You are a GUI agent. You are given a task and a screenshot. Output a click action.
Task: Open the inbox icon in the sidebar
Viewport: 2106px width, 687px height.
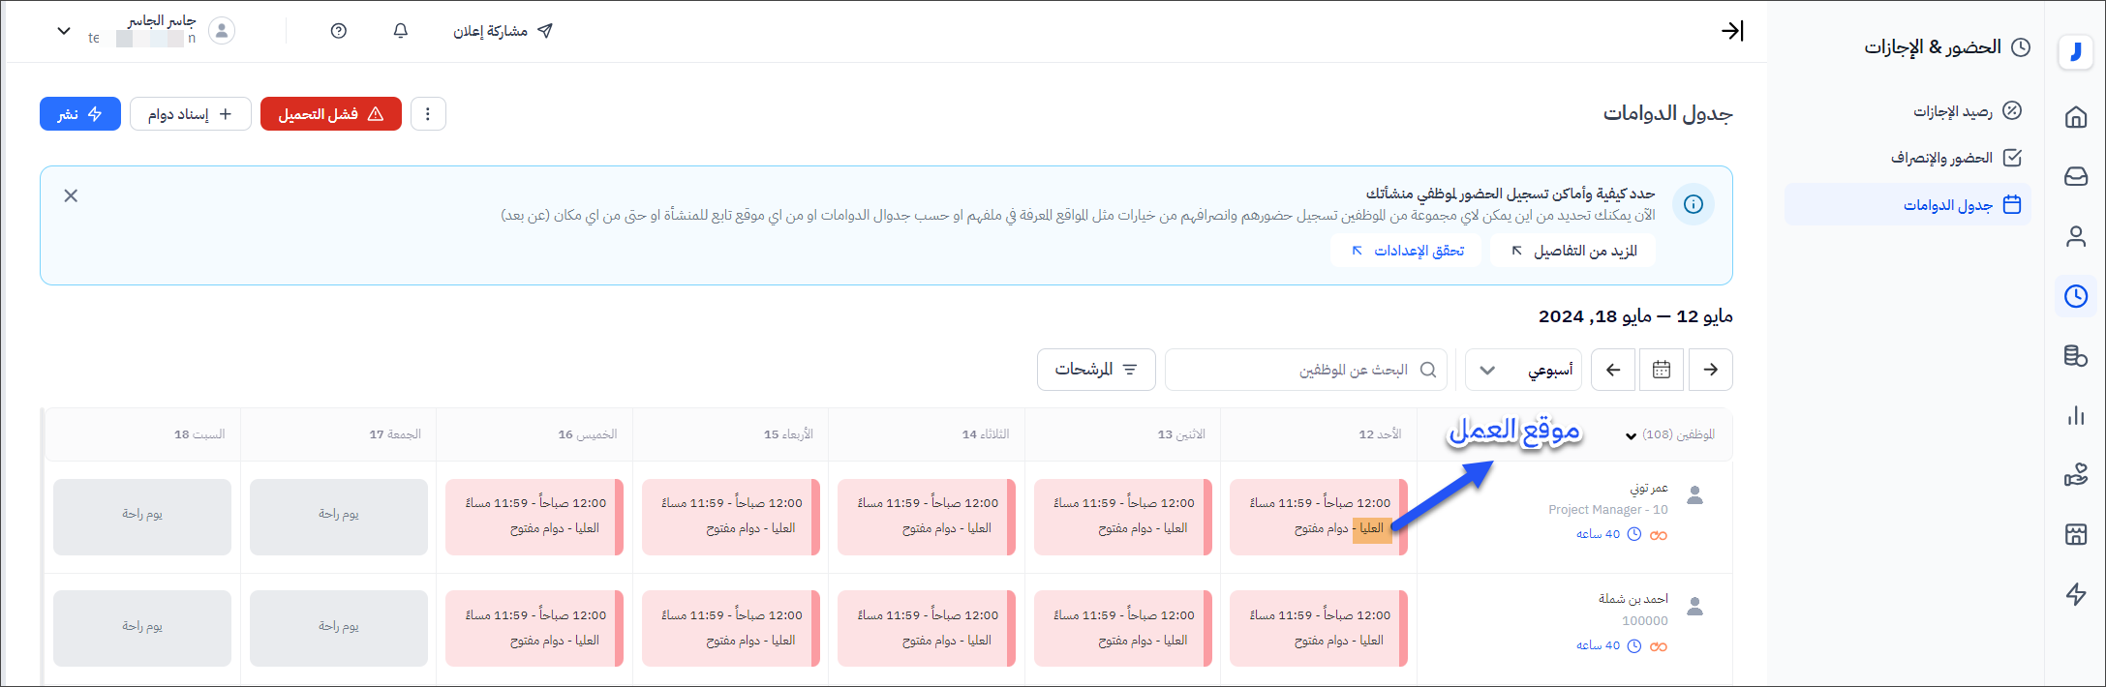[2075, 177]
